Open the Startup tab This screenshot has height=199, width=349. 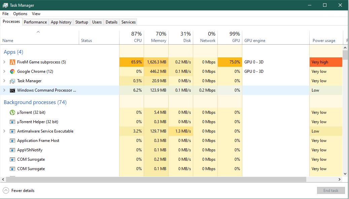(x=81, y=22)
